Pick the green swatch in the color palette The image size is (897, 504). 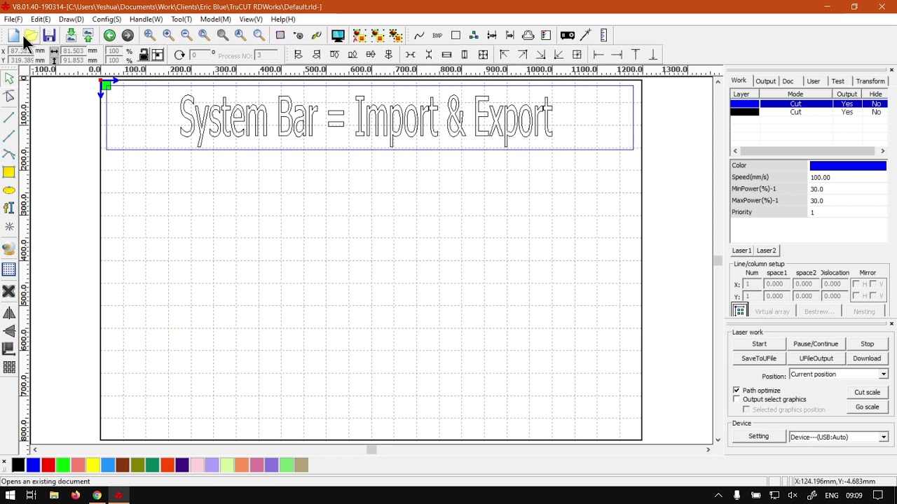pos(63,465)
